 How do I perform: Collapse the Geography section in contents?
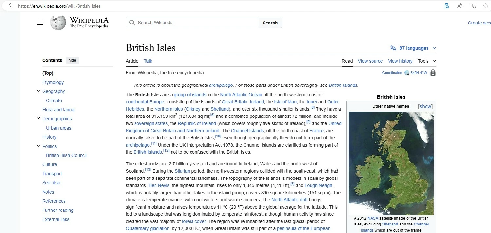[x=38, y=91]
